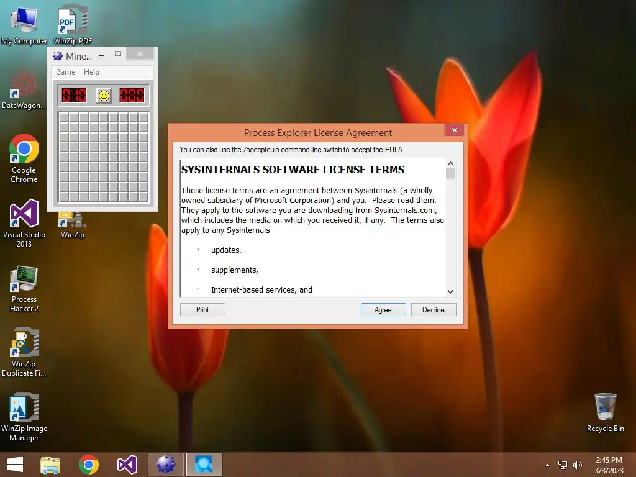Open the Recycle Bin
636x477 pixels.
pyautogui.click(x=605, y=412)
